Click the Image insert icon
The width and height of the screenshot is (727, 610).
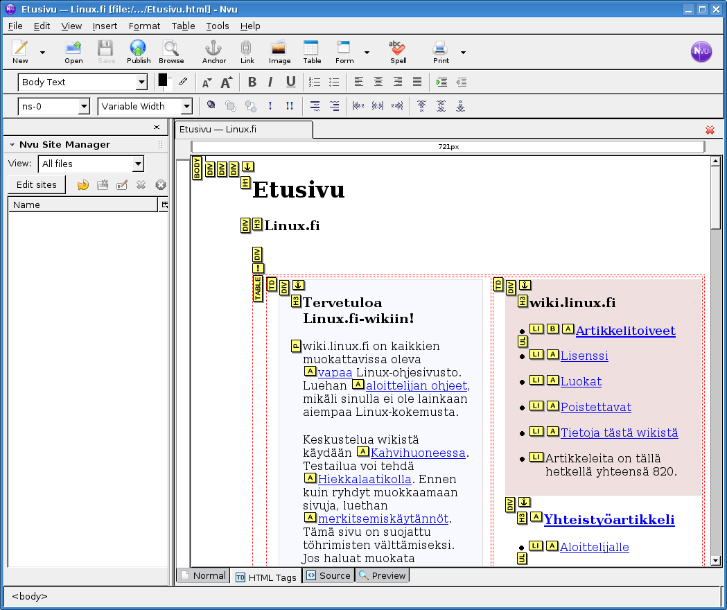(x=279, y=52)
